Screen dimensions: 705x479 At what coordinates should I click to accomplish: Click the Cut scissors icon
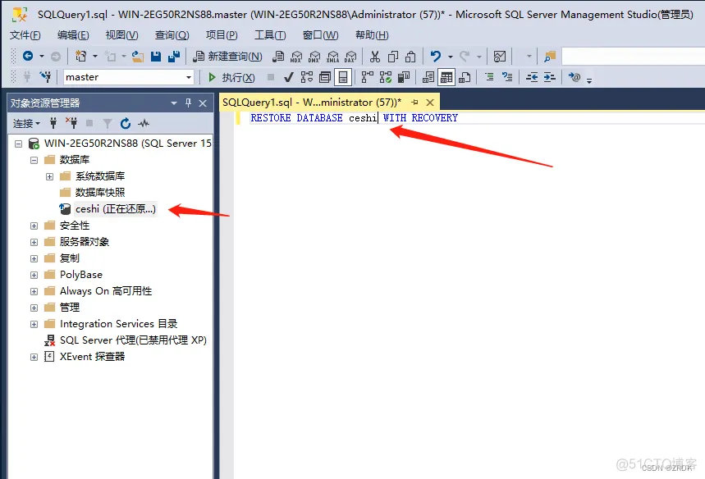tap(374, 56)
